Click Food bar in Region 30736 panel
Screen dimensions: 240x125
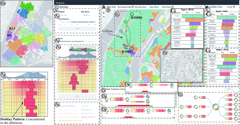[193, 16]
